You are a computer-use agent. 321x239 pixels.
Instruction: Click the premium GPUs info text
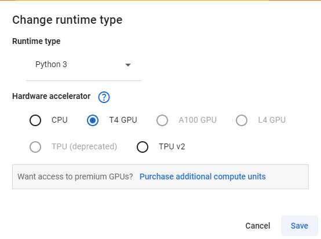pyautogui.click(x=75, y=177)
